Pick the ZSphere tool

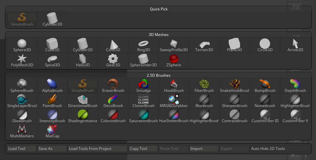(174, 61)
